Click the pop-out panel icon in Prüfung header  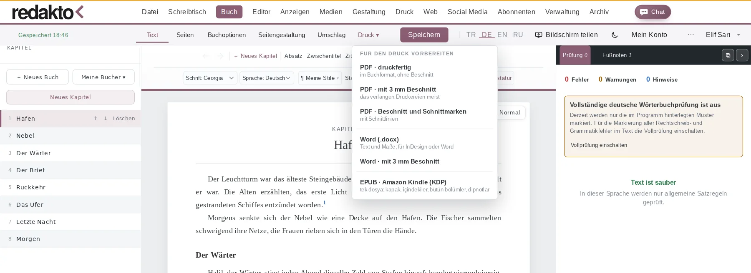pyautogui.click(x=728, y=55)
